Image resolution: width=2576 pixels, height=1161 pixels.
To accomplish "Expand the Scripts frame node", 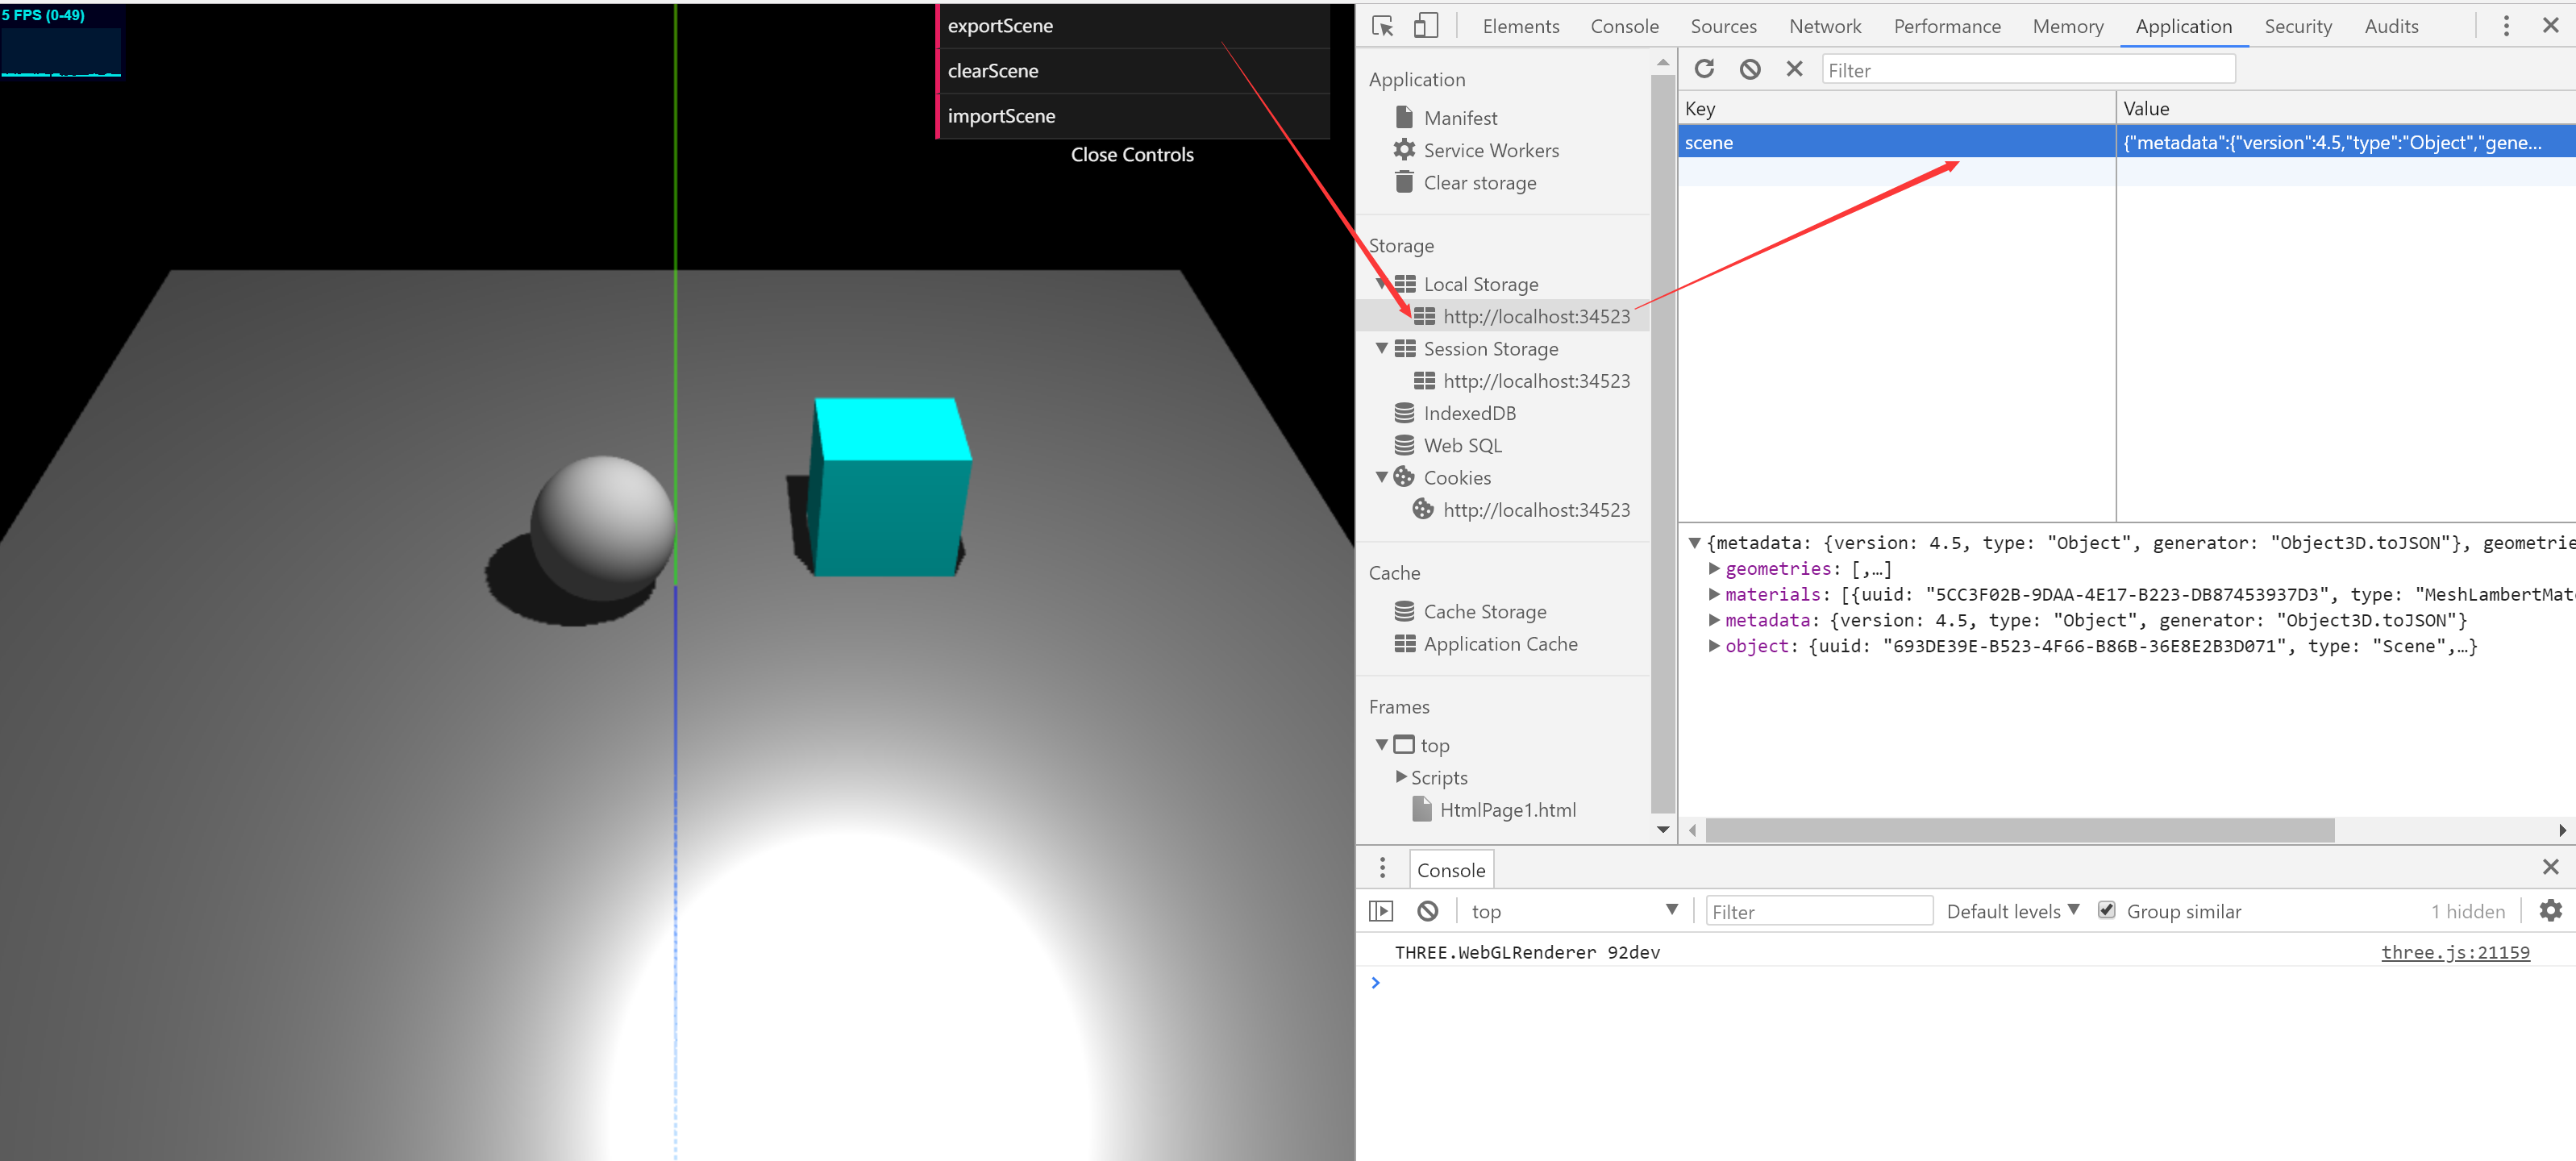I will coord(1400,777).
